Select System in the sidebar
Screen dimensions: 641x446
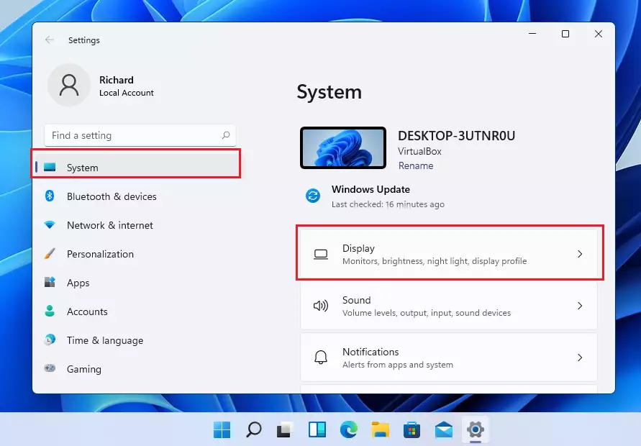pyautogui.click(x=137, y=168)
